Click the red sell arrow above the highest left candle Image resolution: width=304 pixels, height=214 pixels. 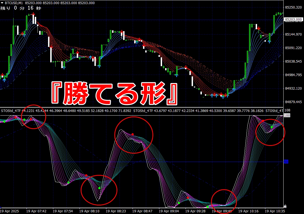pos(33,14)
